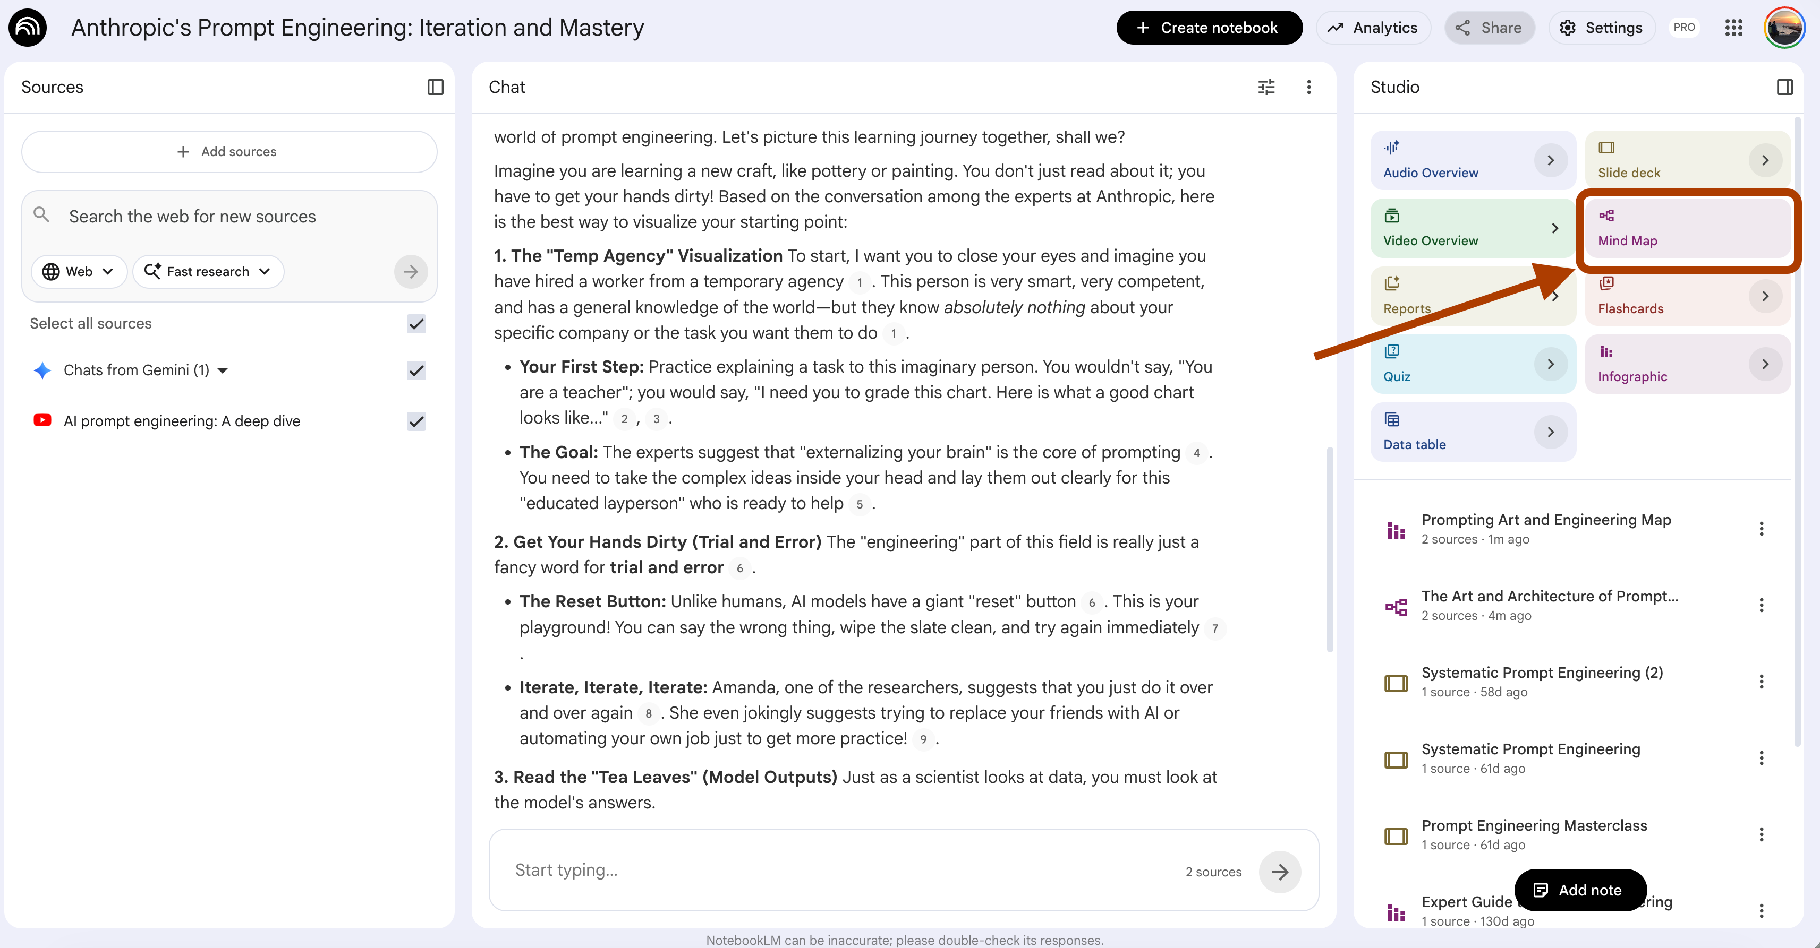Open Chat three-dot options menu
The height and width of the screenshot is (948, 1820).
click(1308, 87)
